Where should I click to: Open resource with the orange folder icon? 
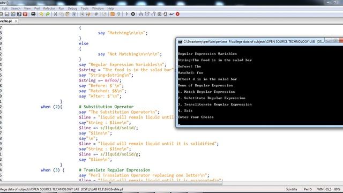point(113,14)
